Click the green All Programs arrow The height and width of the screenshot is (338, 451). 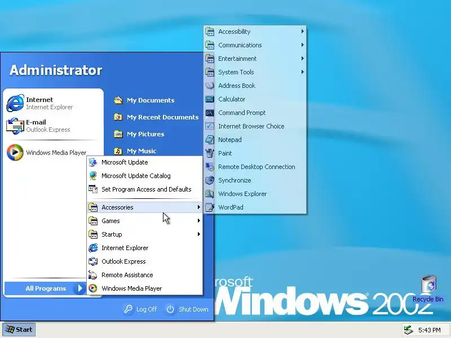click(x=79, y=288)
